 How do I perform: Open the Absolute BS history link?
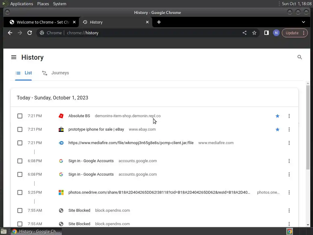coord(79,116)
